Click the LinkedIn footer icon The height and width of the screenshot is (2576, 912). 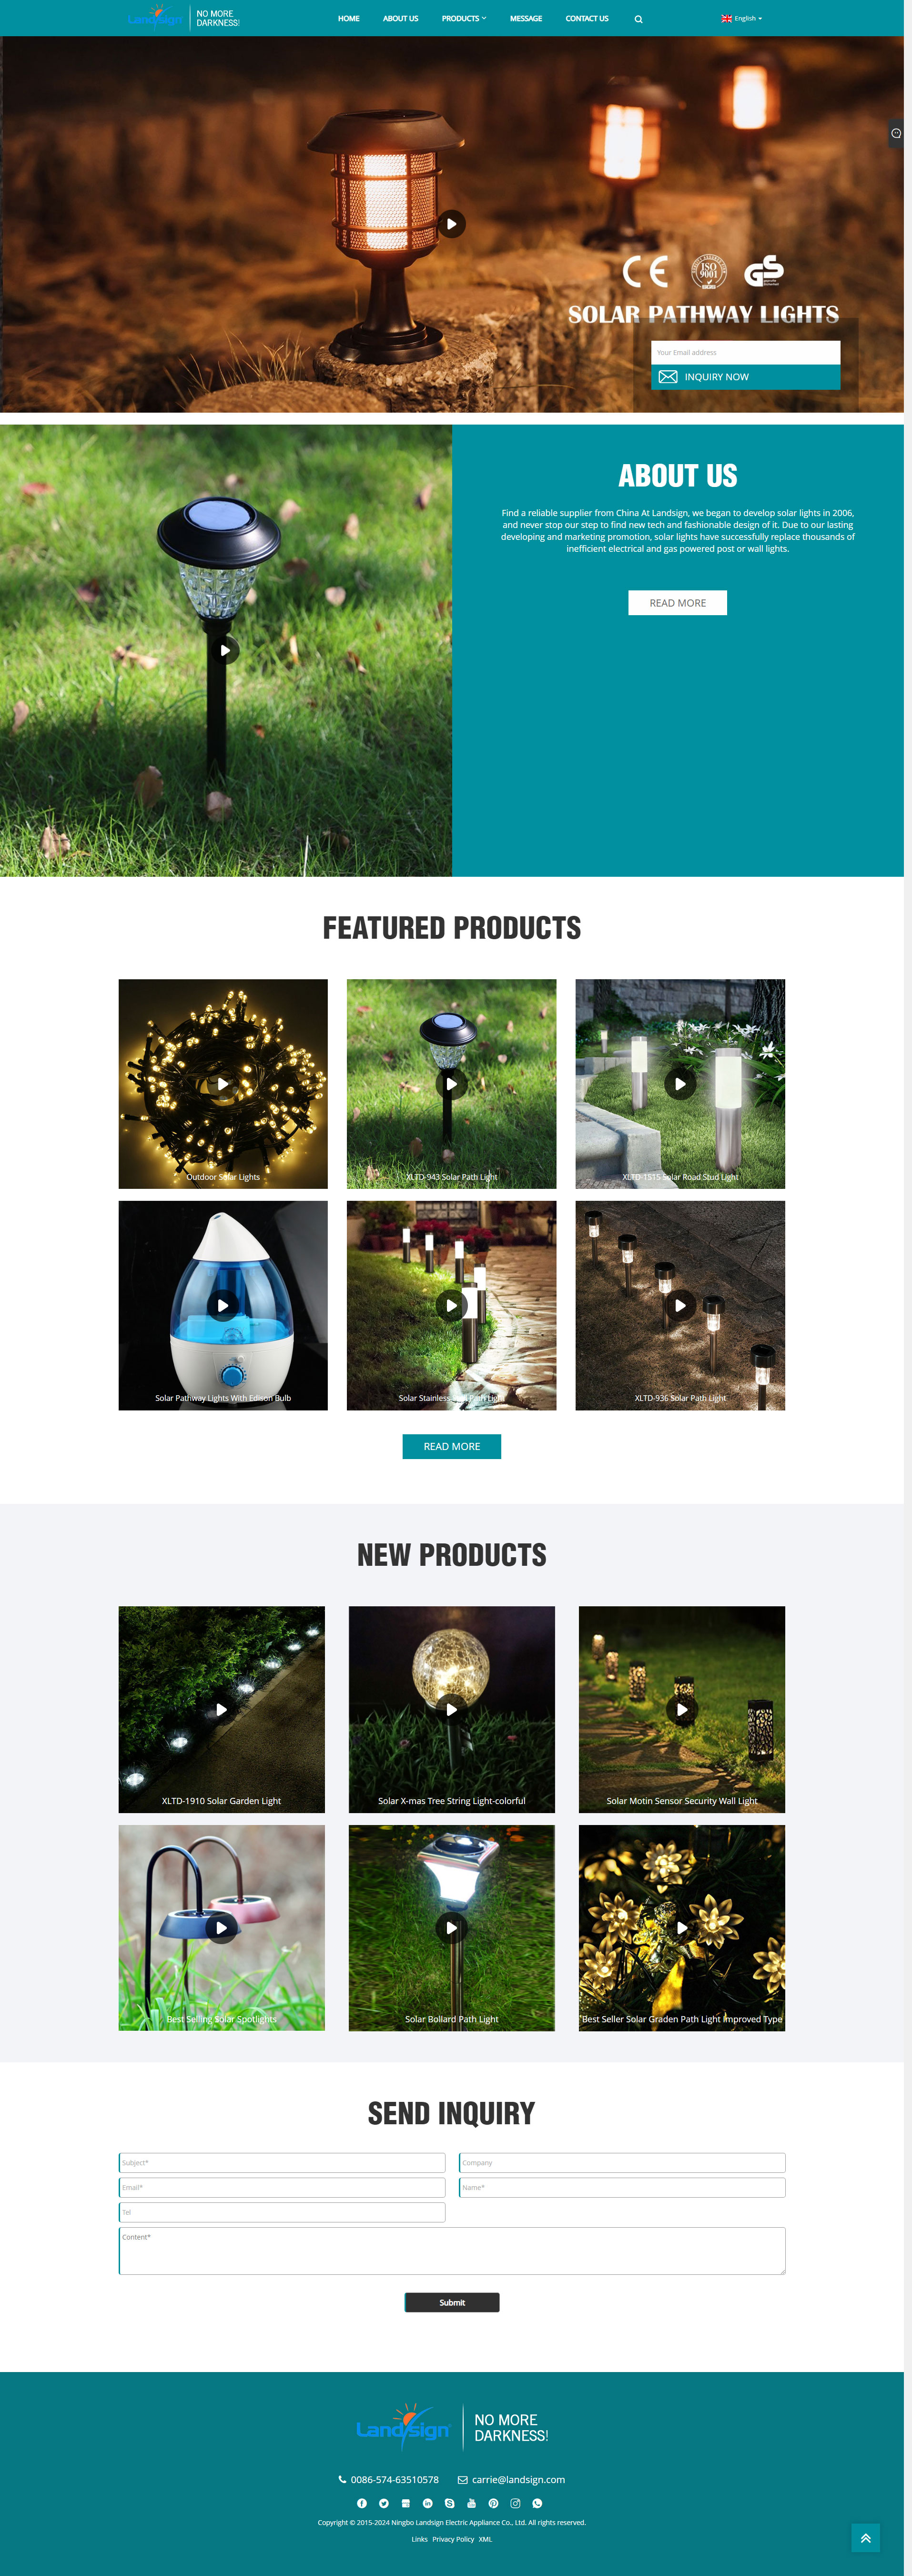tap(428, 2503)
